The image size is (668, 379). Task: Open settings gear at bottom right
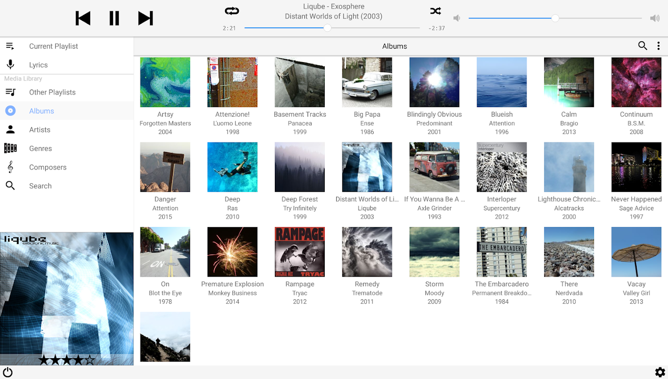[660, 372]
